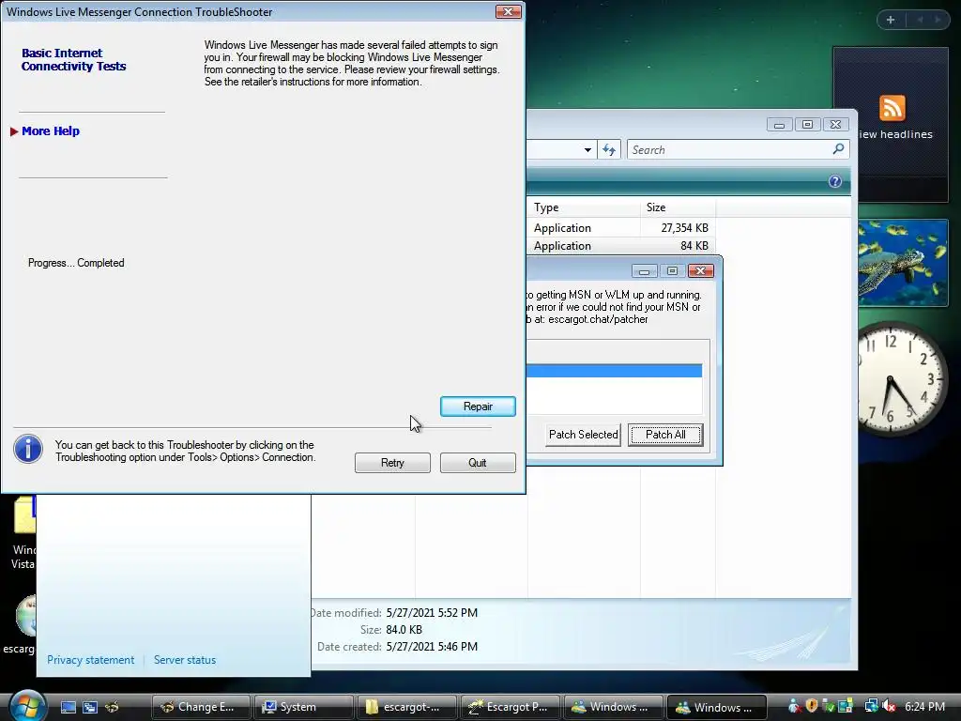961x721 pixels.
Task: Sort the file list by the Type column
Action: pos(583,207)
